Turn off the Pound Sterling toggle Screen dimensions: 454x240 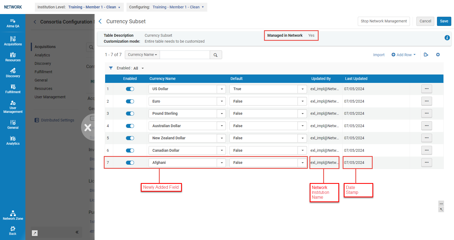pyautogui.click(x=130, y=114)
